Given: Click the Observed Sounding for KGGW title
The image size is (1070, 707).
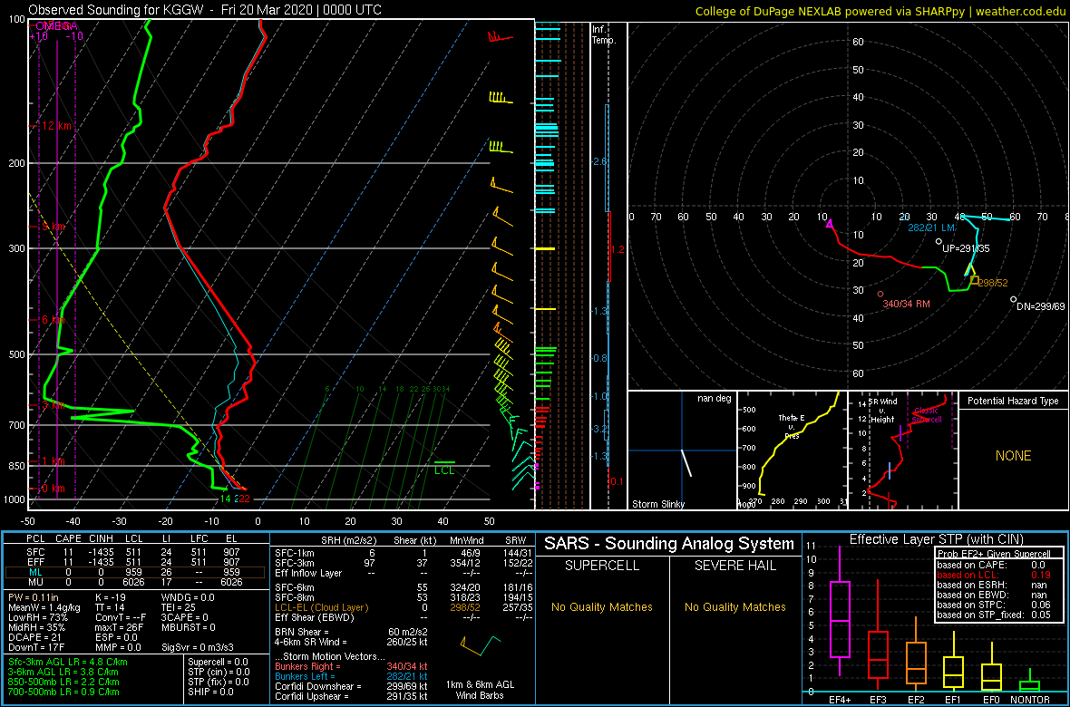Looking at the screenshot, I should pyautogui.click(x=205, y=10).
